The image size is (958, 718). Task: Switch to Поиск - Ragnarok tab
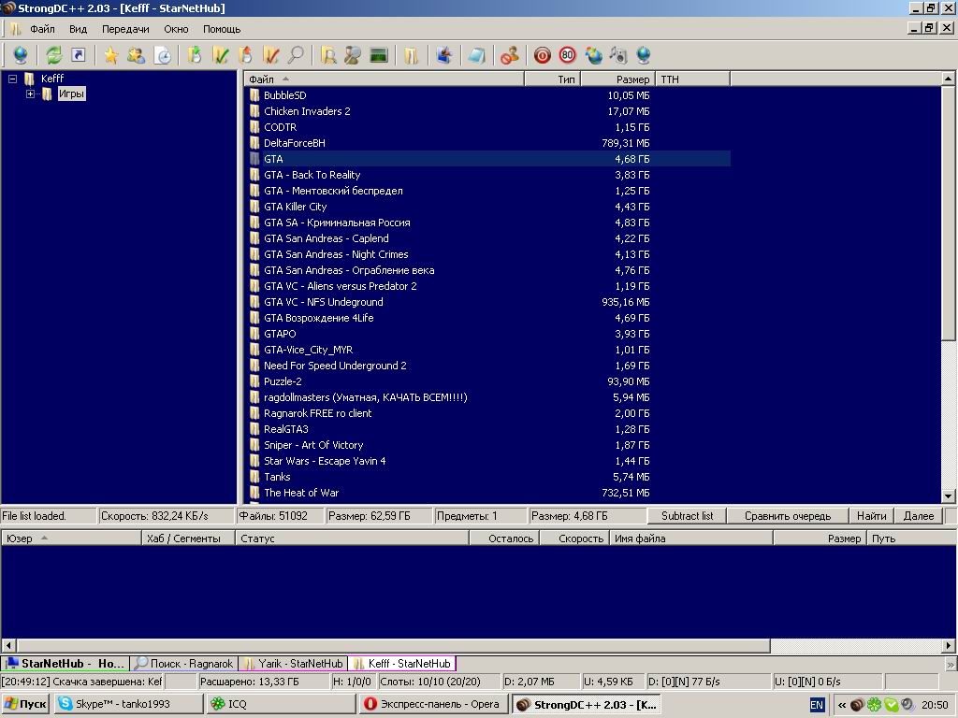click(x=184, y=664)
